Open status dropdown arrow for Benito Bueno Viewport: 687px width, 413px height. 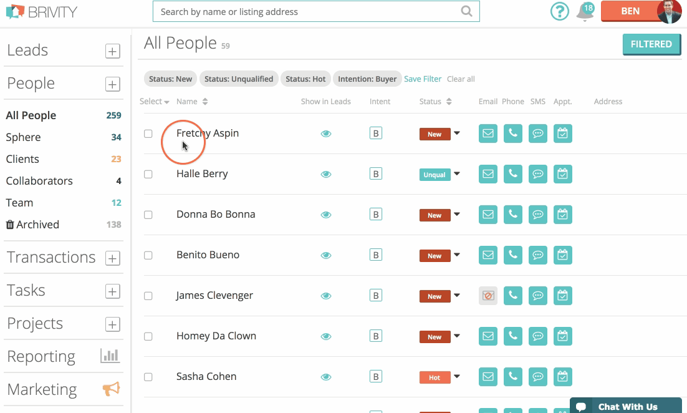457,255
